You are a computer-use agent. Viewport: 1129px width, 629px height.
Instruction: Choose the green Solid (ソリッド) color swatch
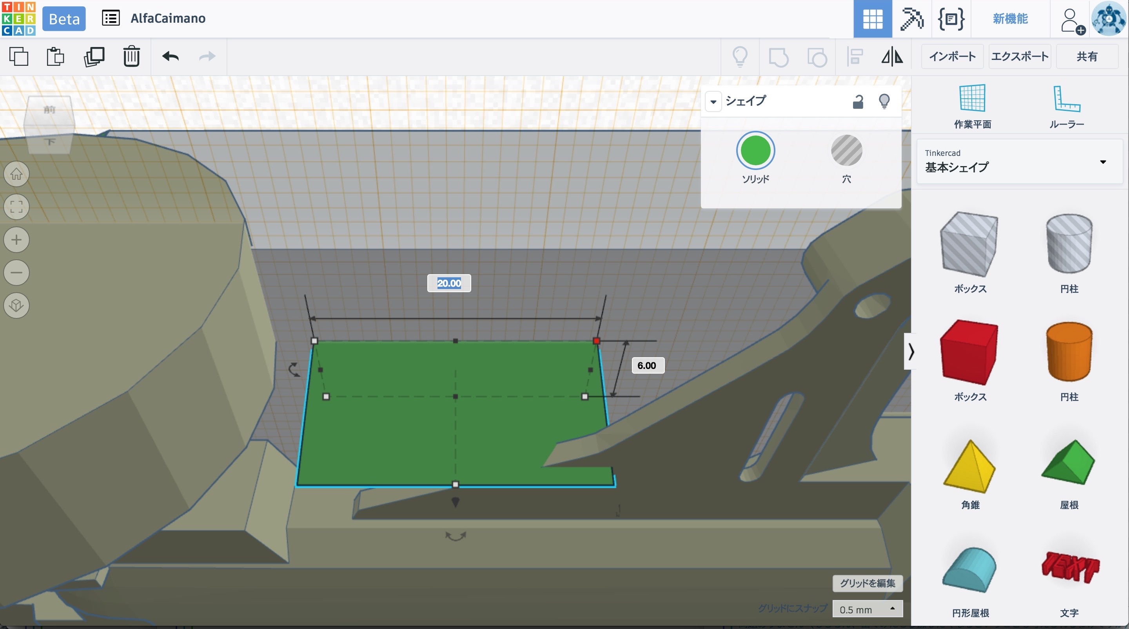755,151
